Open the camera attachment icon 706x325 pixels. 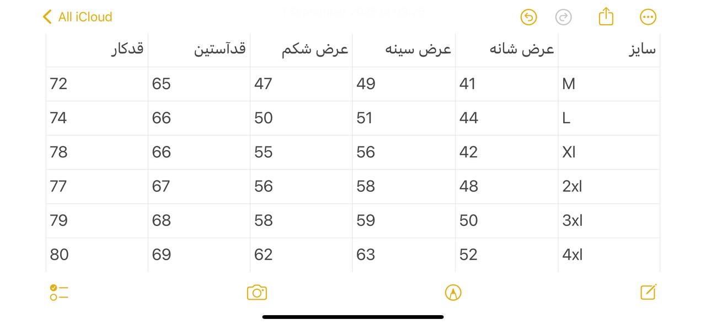coord(257,292)
